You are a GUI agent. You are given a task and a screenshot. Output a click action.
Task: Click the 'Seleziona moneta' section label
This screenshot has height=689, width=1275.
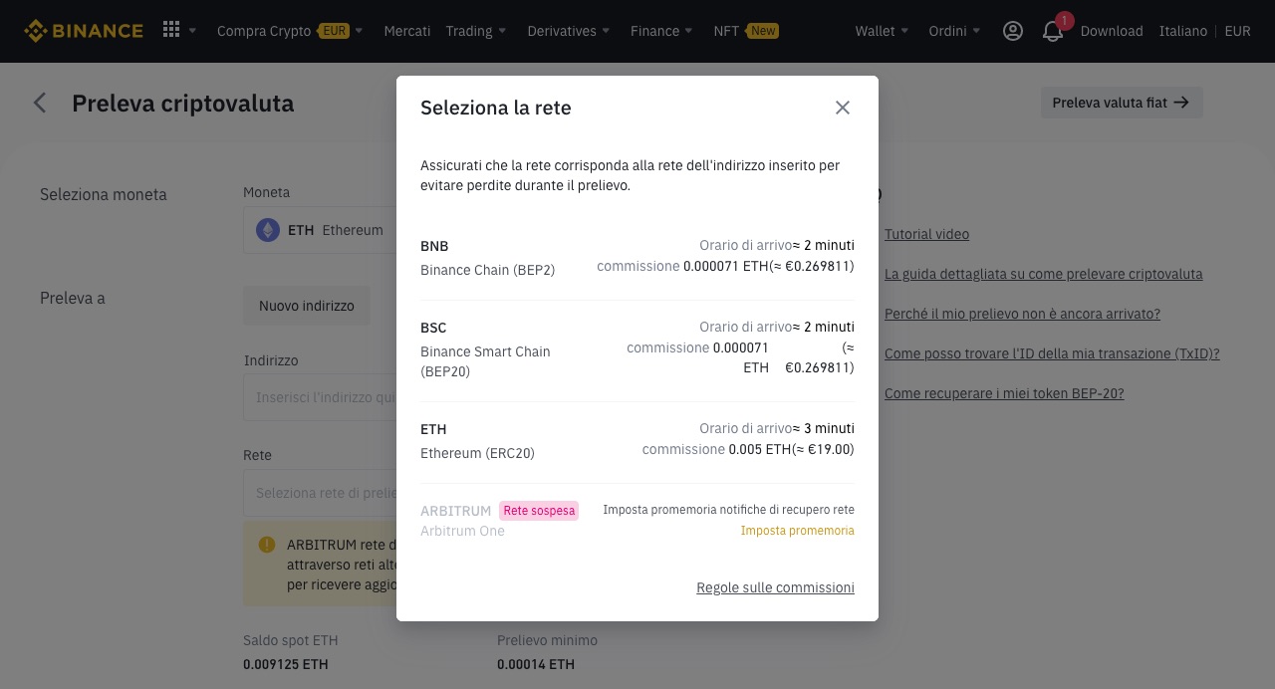104,194
